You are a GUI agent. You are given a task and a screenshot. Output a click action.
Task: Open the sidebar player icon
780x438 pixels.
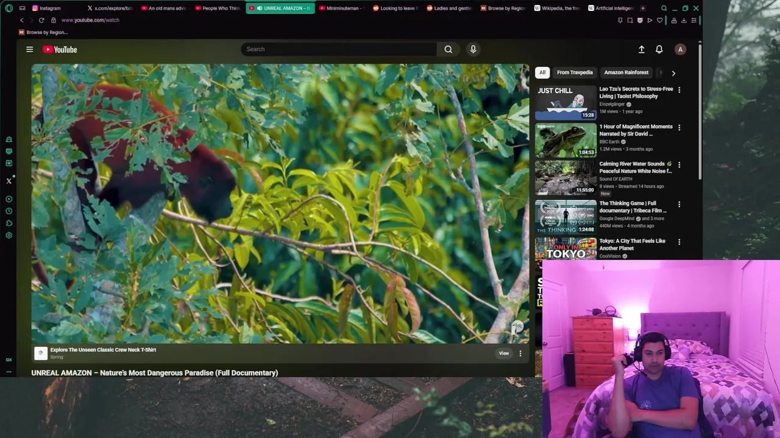click(9, 199)
